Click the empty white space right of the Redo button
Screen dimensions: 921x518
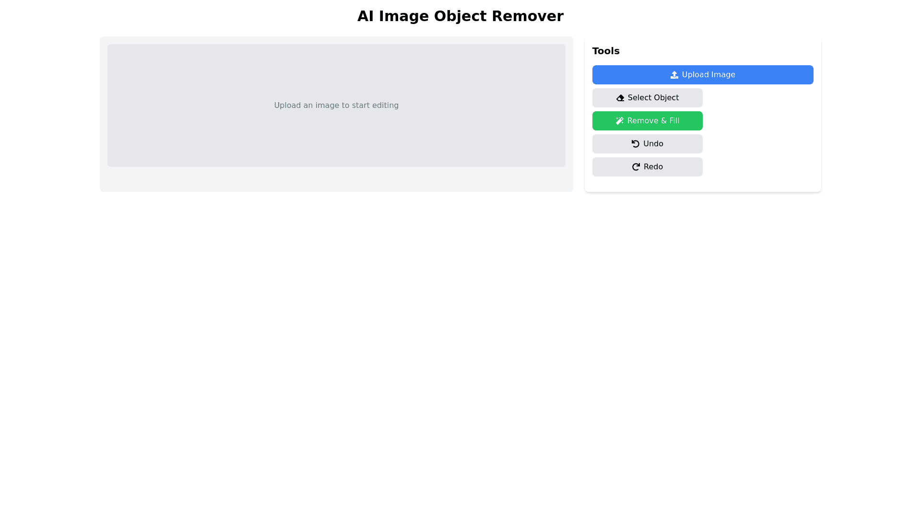pyautogui.click(x=758, y=167)
